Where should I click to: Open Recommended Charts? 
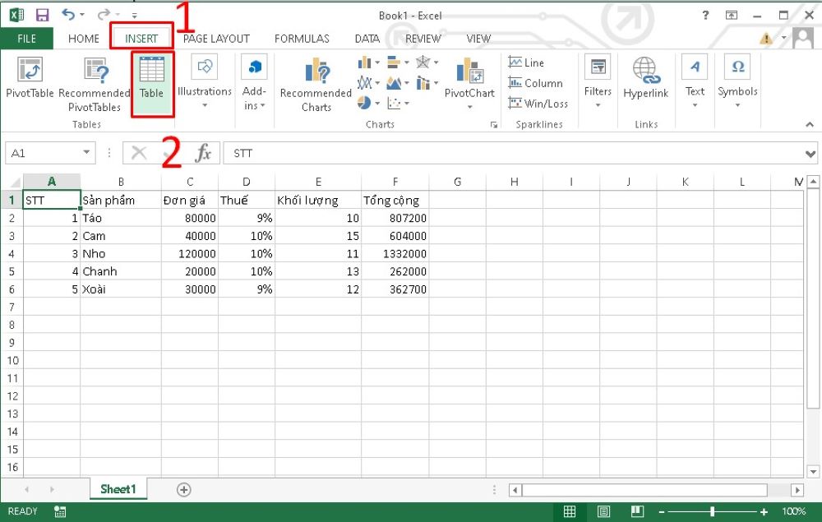click(x=316, y=84)
